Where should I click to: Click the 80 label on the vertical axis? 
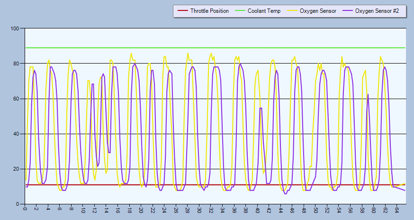coord(15,64)
